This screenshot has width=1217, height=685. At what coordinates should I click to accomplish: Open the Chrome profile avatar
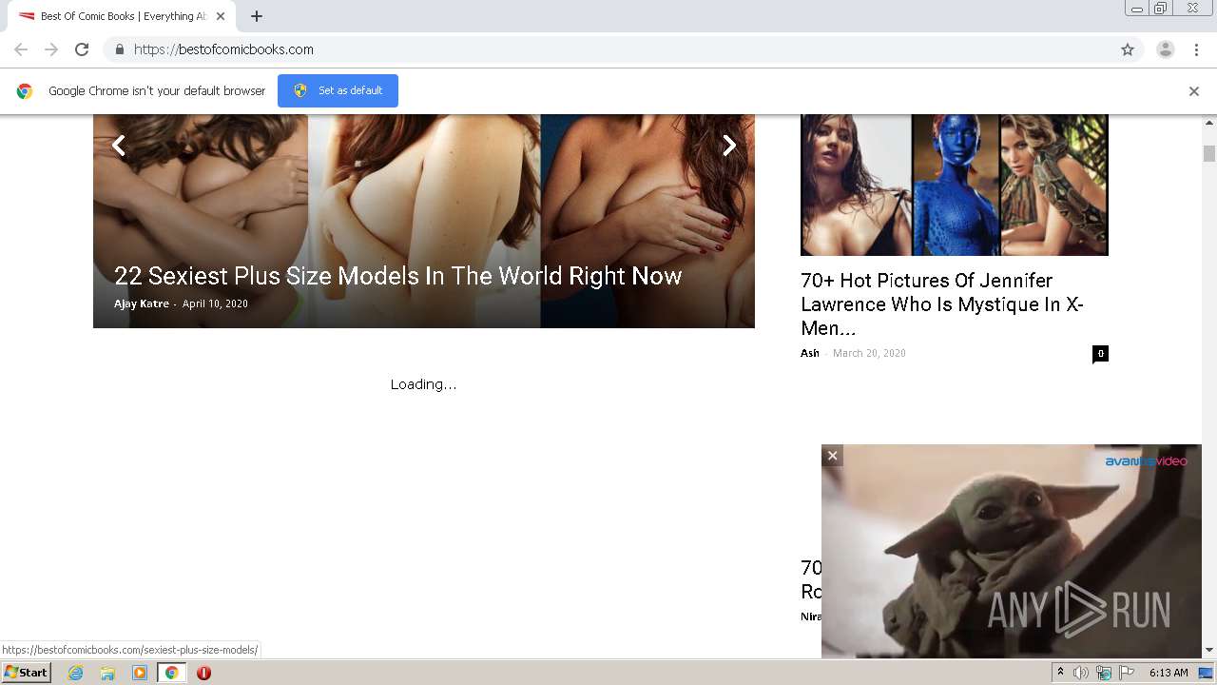click(1166, 49)
